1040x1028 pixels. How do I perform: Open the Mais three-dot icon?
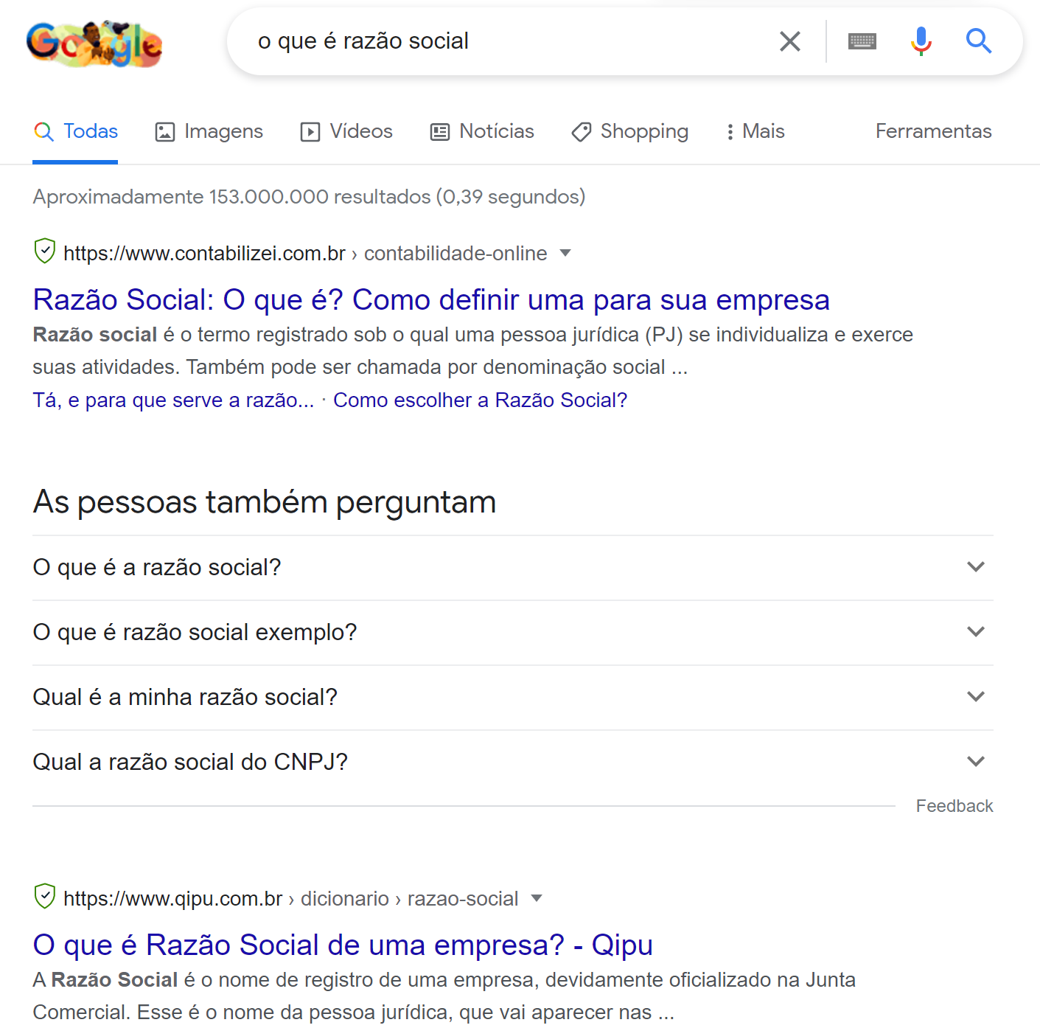pos(730,131)
